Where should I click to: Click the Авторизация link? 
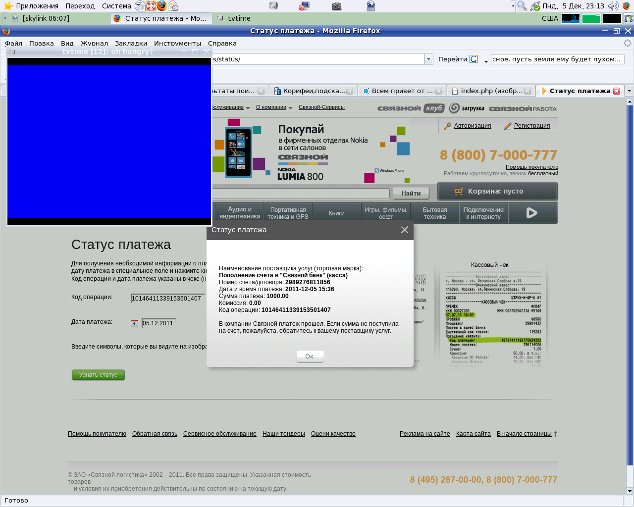click(473, 126)
